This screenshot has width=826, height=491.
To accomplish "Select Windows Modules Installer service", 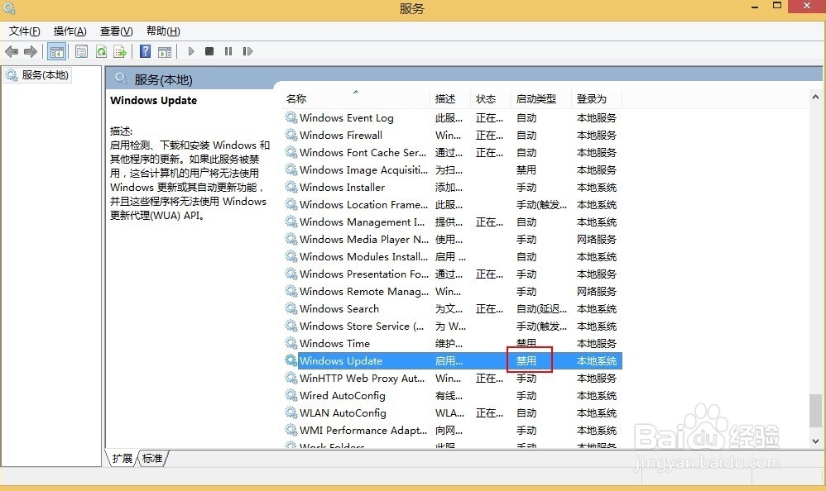I will click(x=453, y=257).
